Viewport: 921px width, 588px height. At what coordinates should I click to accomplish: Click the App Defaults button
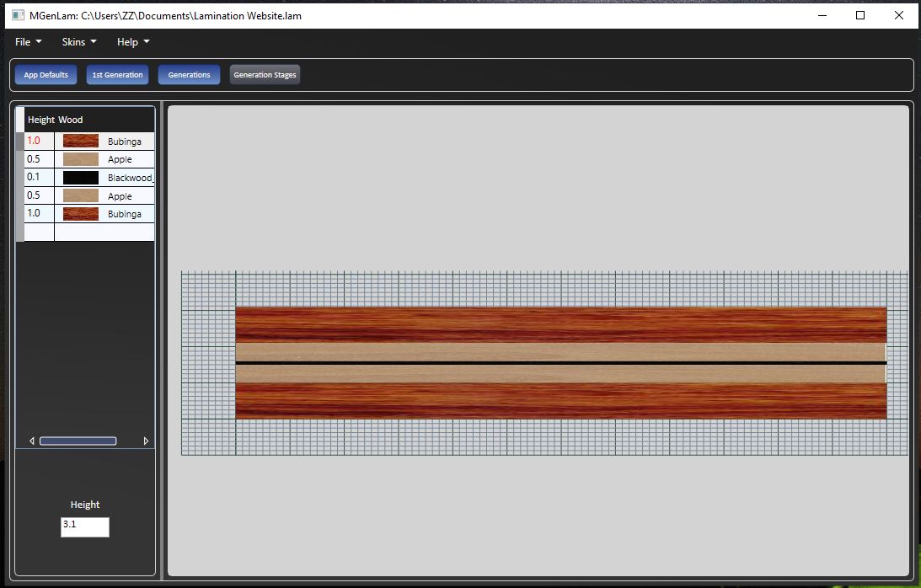pyautogui.click(x=46, y=75)
